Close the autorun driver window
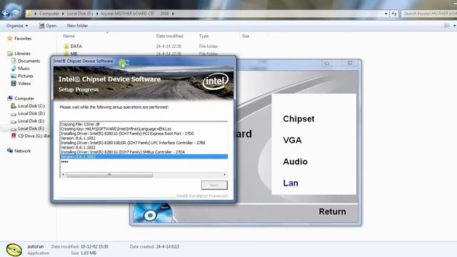457x257 pixels. coord(351,63)
